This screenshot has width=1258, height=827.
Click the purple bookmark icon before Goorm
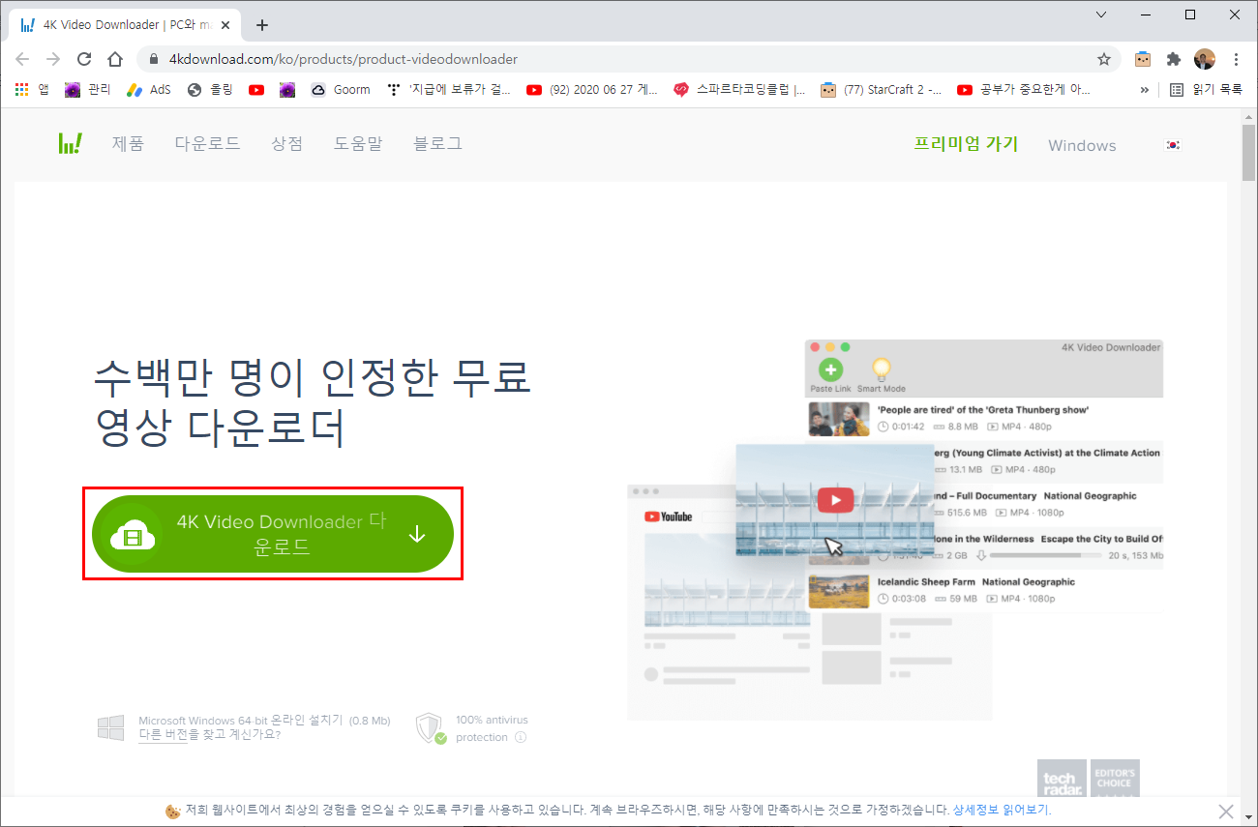(287, 89)
